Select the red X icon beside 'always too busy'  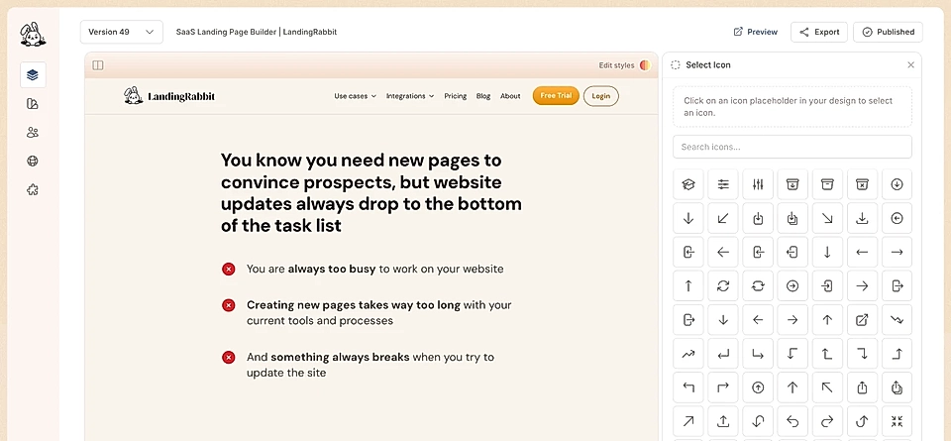coord(229,269)
